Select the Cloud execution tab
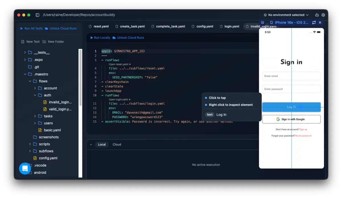This screenshot has width=342, height=198. coord(117,145)
